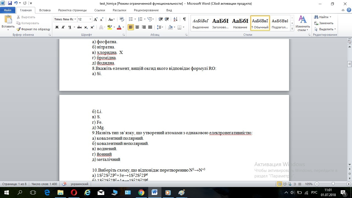Click the save icon in quick access toolbar

pos(10,4)
